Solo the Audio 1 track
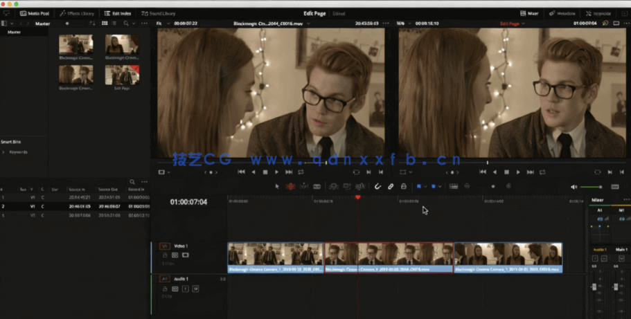This screenshot has width=631, height=319. 186,289
